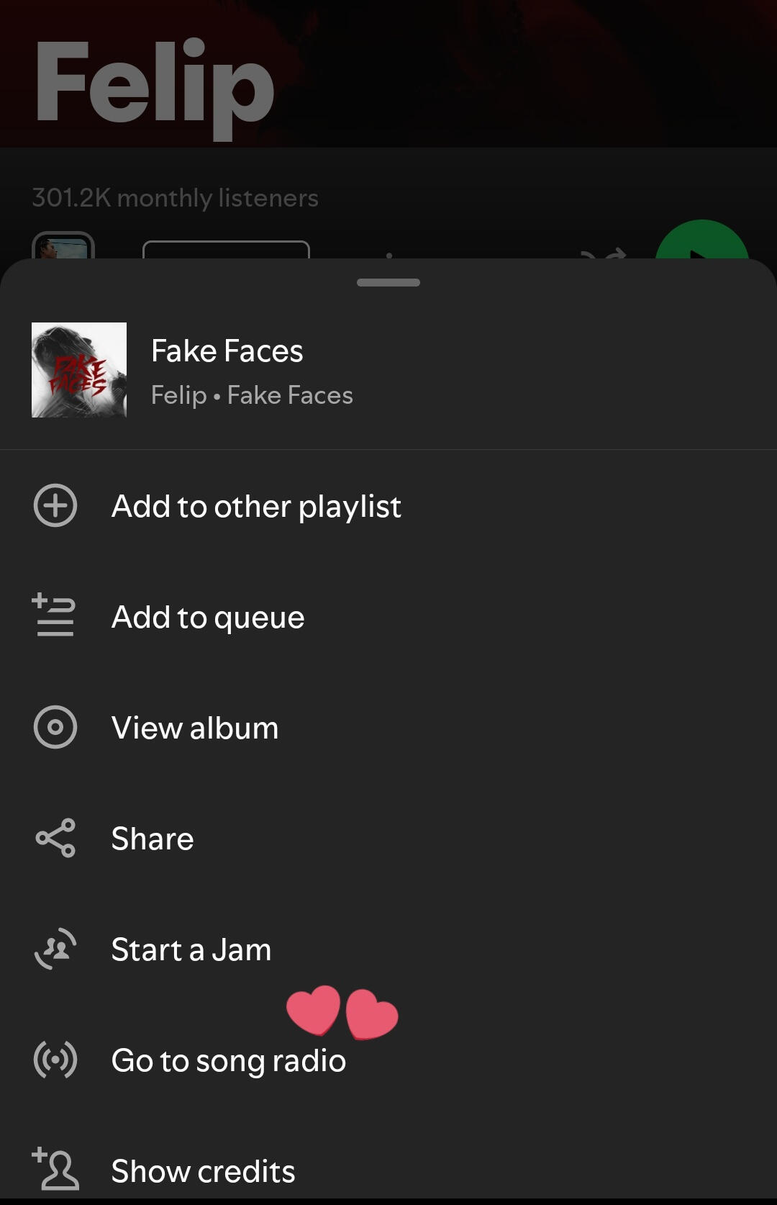Screen dimensions: 777x1205
Task: Tap the song radio broadcast icon
Action: 55,1060
